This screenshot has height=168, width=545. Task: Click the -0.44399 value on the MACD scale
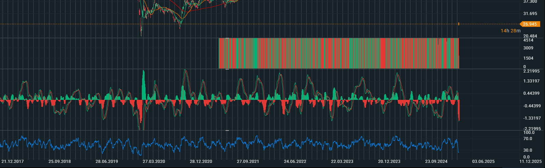click(x=531, y=106)
